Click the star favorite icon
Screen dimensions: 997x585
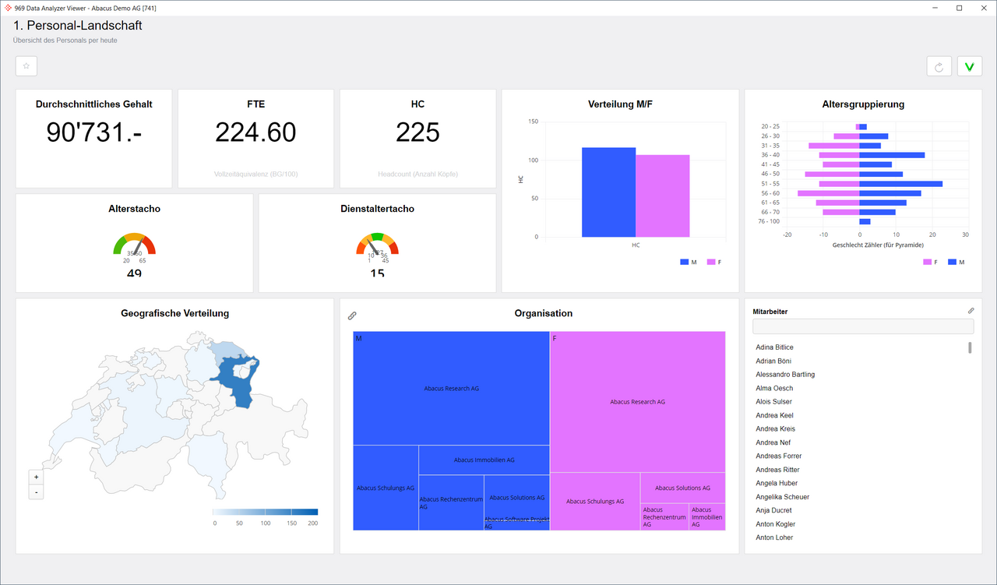(26, 66)
